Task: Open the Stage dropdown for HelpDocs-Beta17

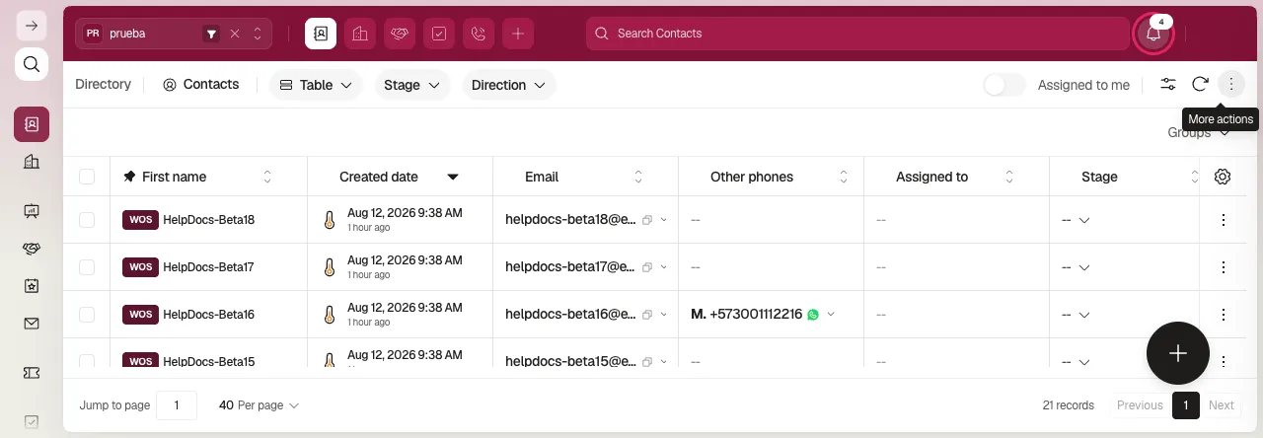Action: pos(1076,267)
